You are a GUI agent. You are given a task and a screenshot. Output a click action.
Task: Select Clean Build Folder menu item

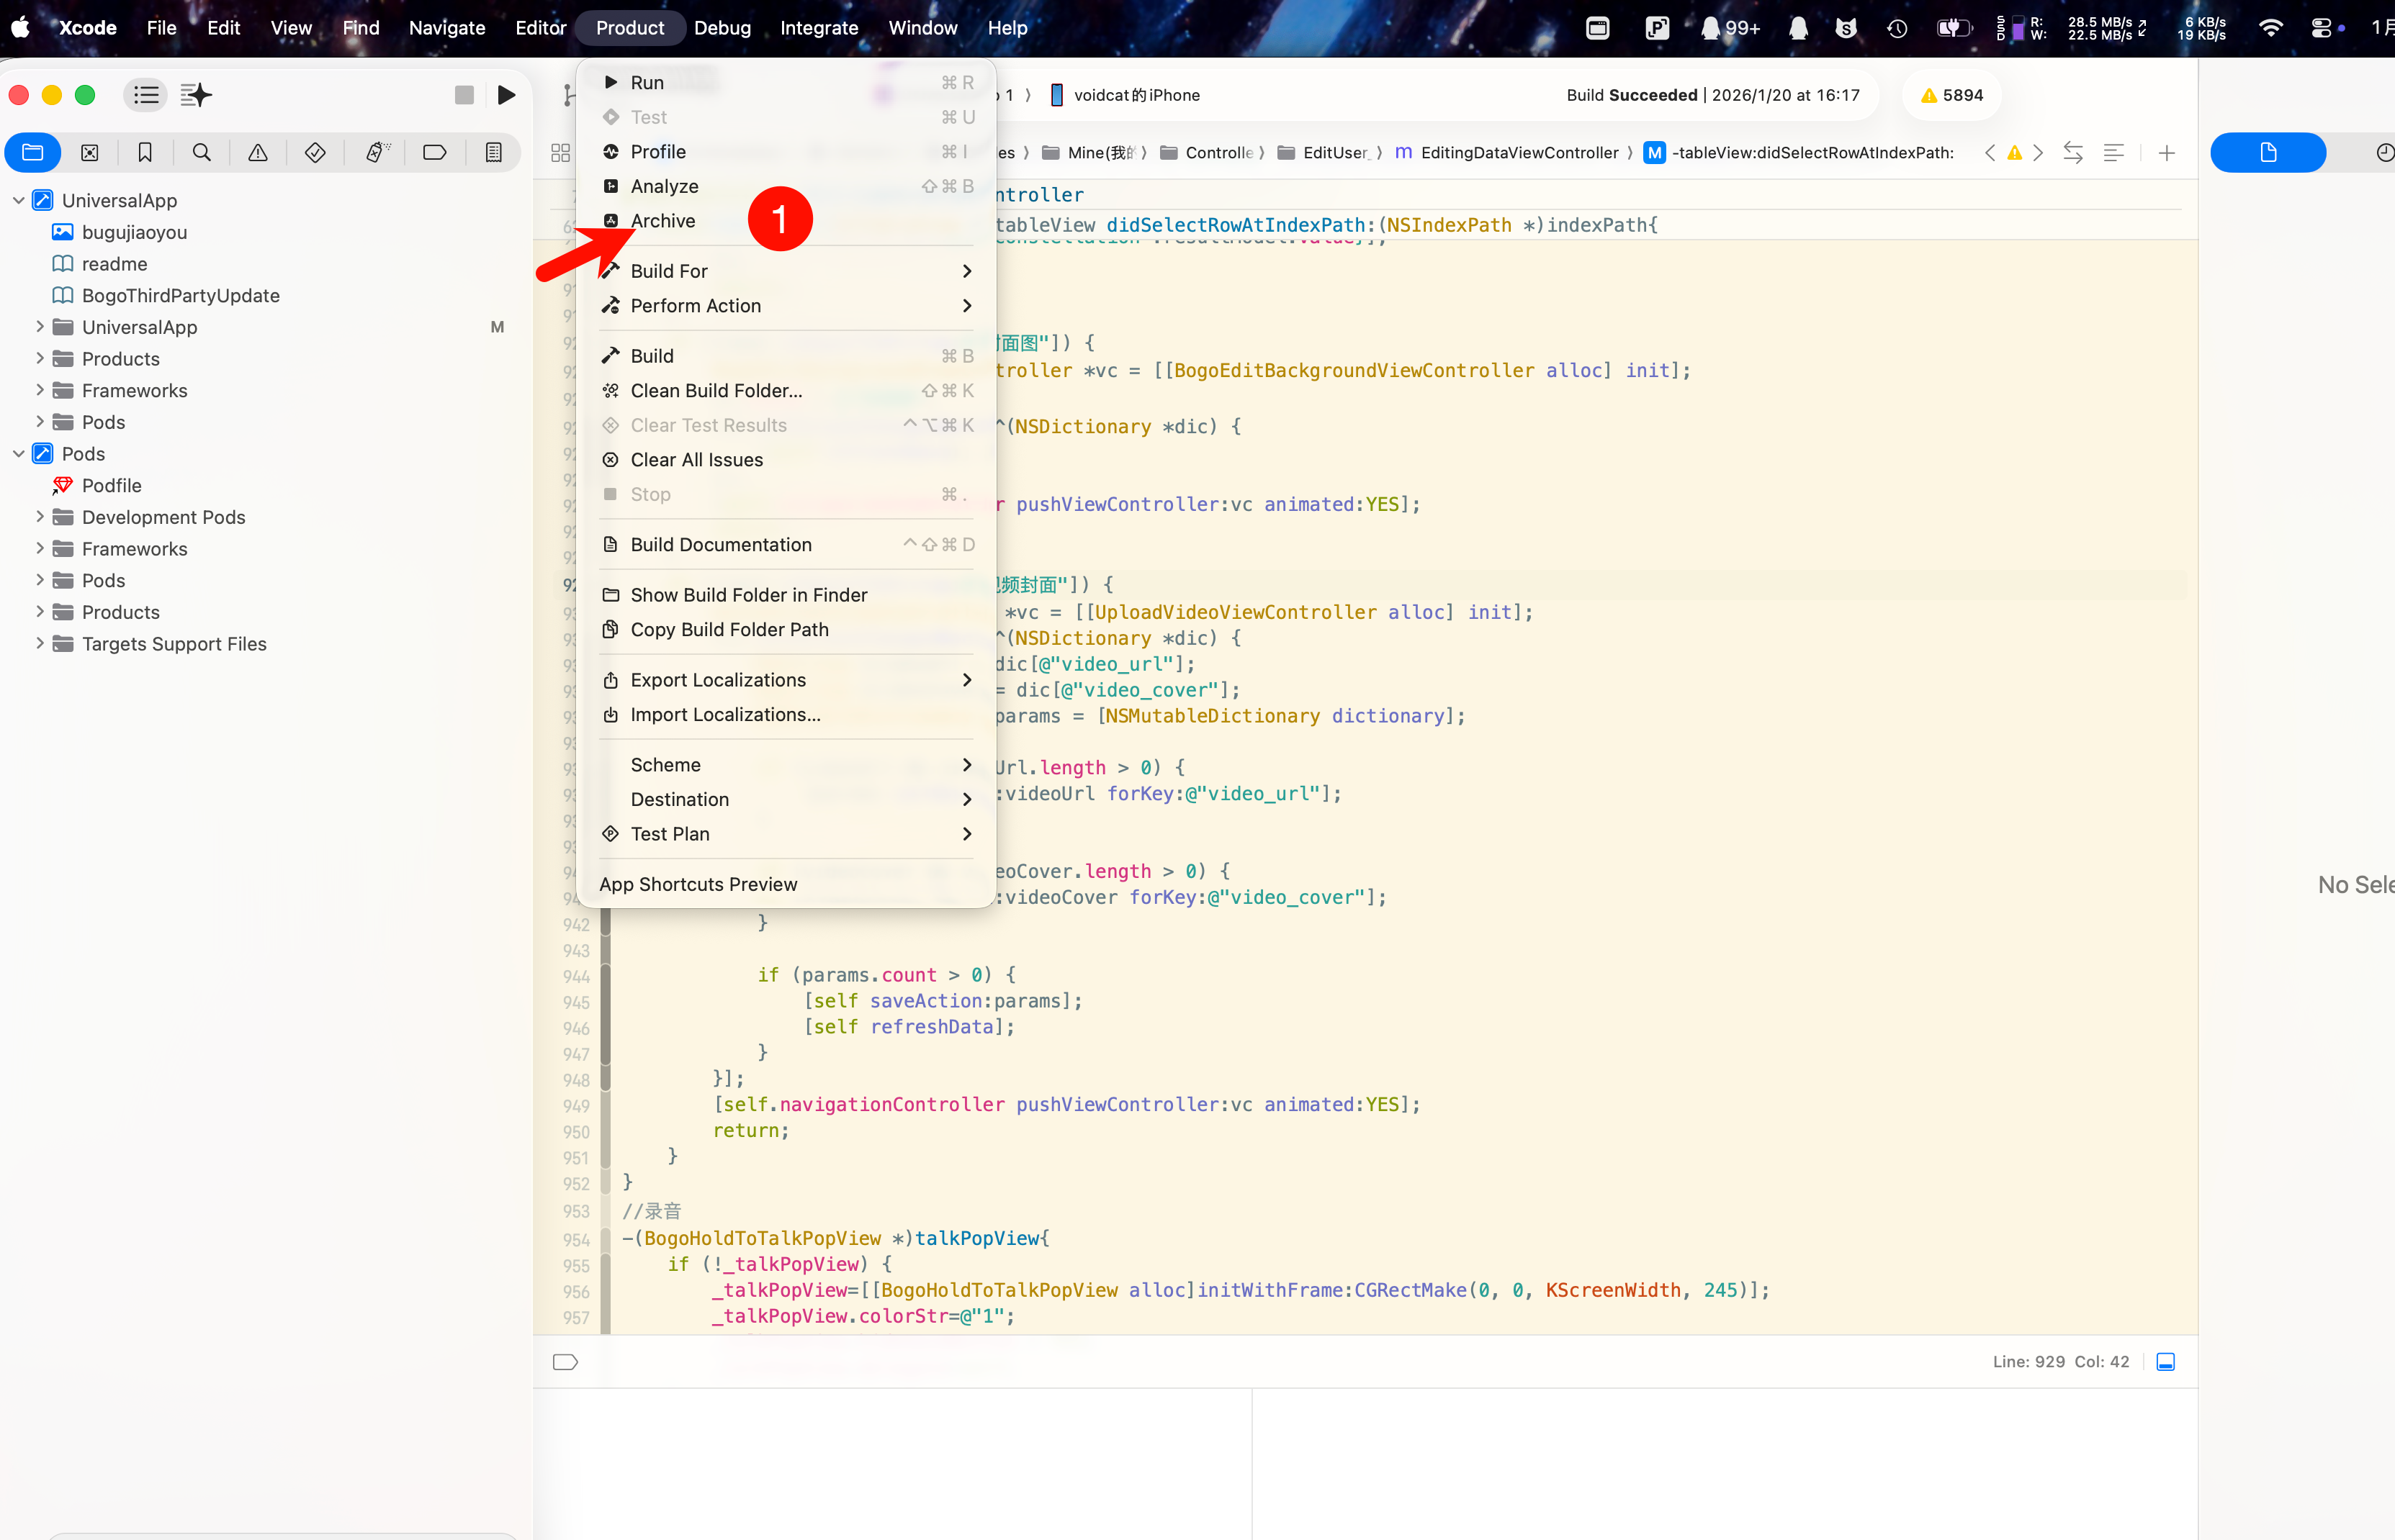(x=715, y=391)
